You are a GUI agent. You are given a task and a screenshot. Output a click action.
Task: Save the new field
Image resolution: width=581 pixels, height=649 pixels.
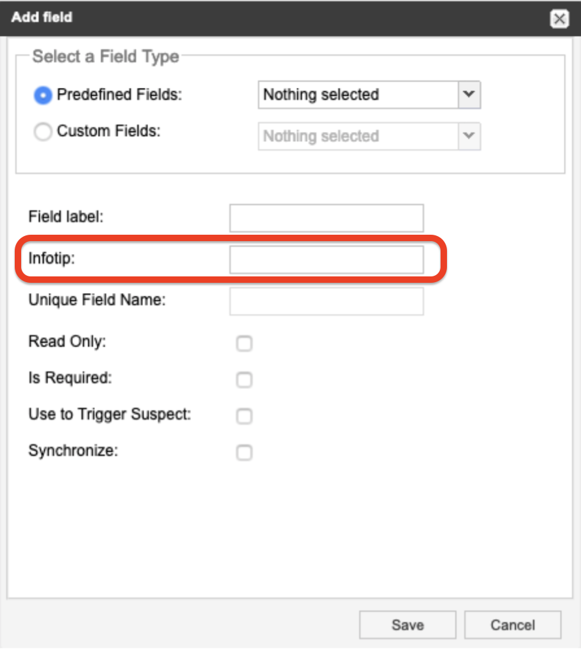click(408, 625)
